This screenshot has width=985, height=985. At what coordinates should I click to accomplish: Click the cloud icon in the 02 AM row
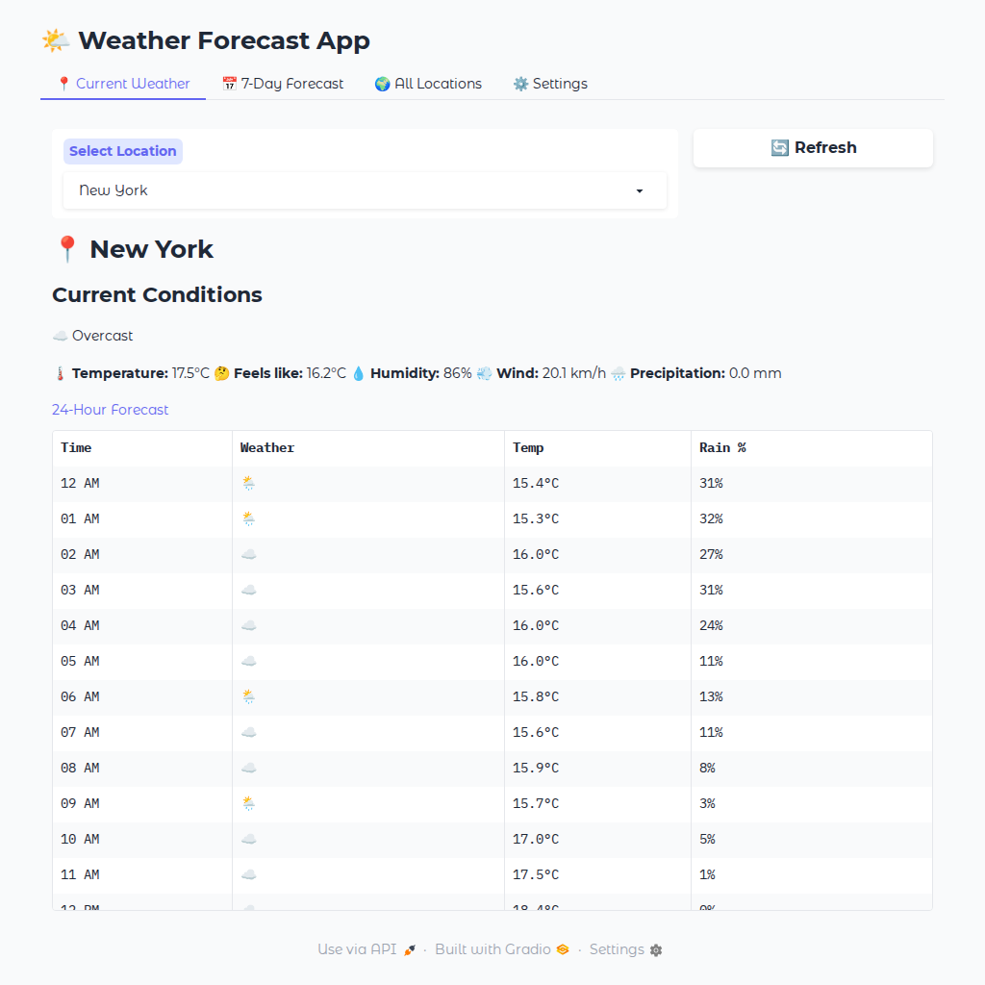tap(248, 554)
